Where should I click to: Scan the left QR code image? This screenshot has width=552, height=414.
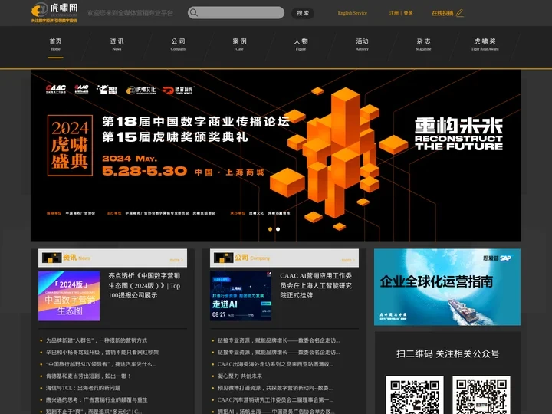point(414,395)
